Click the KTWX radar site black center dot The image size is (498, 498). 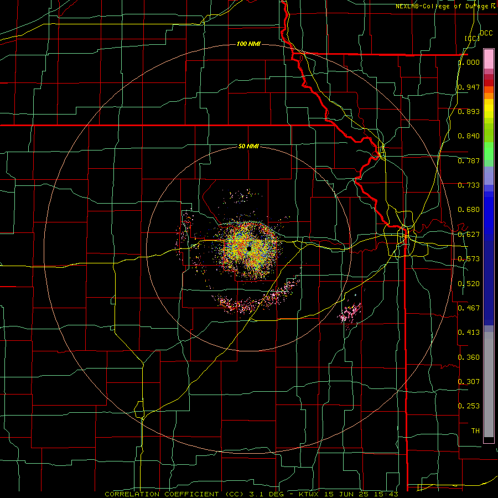(248, 248)
